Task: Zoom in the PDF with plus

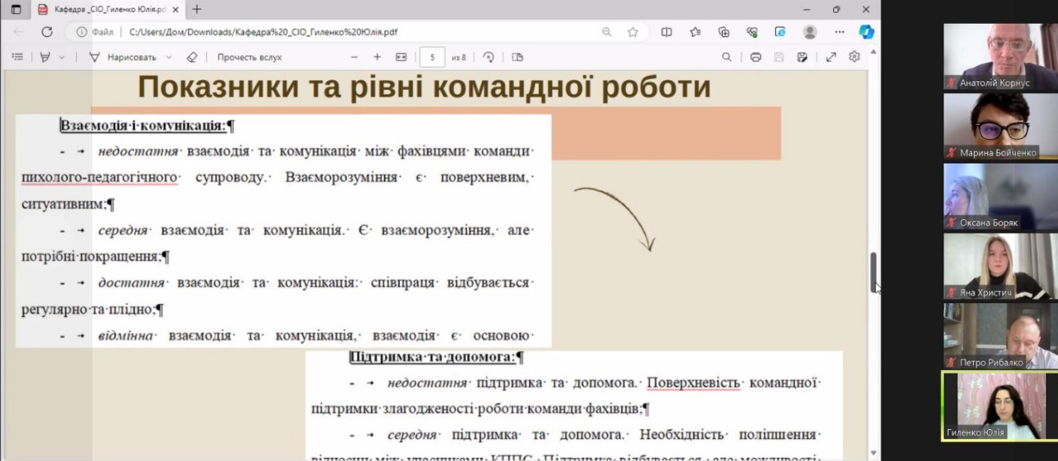Action: pyautogui.click(x=377, y=57)
